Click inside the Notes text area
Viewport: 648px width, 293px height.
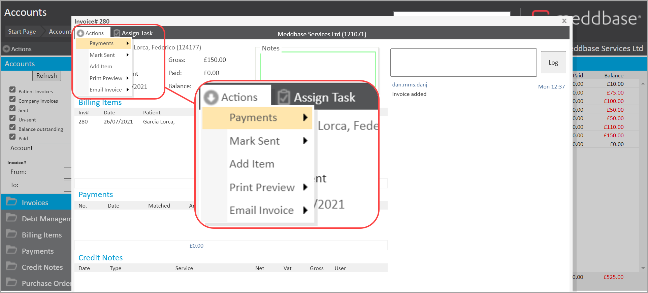pyautogui.click(x=318, y=66)
